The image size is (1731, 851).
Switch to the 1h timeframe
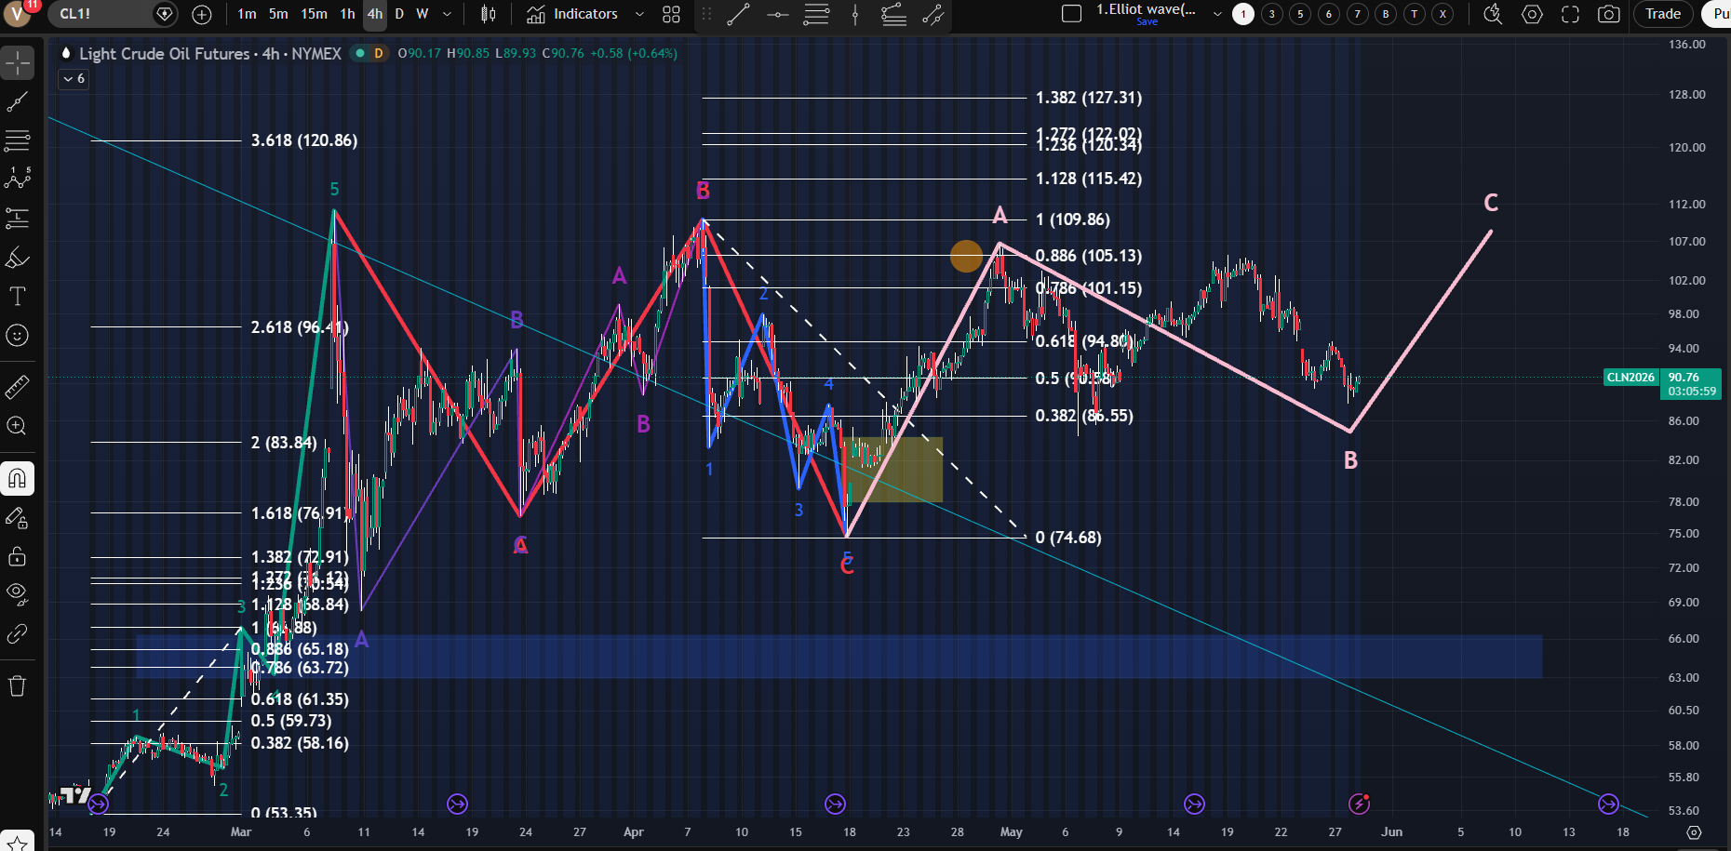[x=347, y=14]
